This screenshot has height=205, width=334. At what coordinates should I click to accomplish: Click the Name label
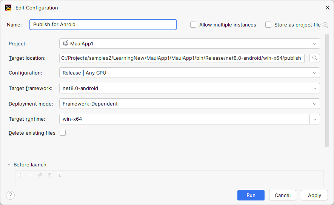click(x=14, y=25)
